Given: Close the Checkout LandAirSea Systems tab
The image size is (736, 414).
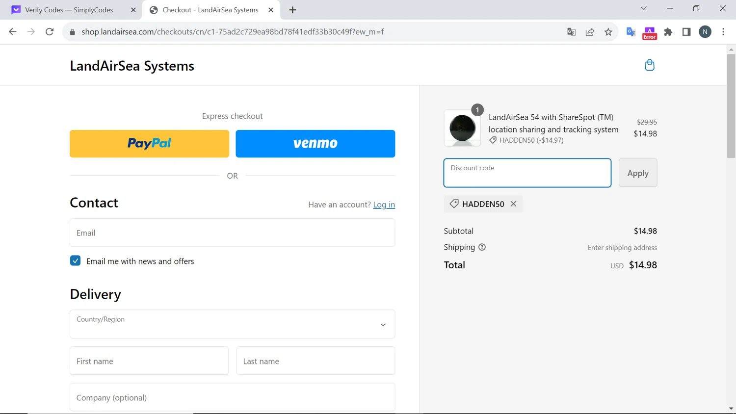Looking at the screenshot, I should pos(270,10).
